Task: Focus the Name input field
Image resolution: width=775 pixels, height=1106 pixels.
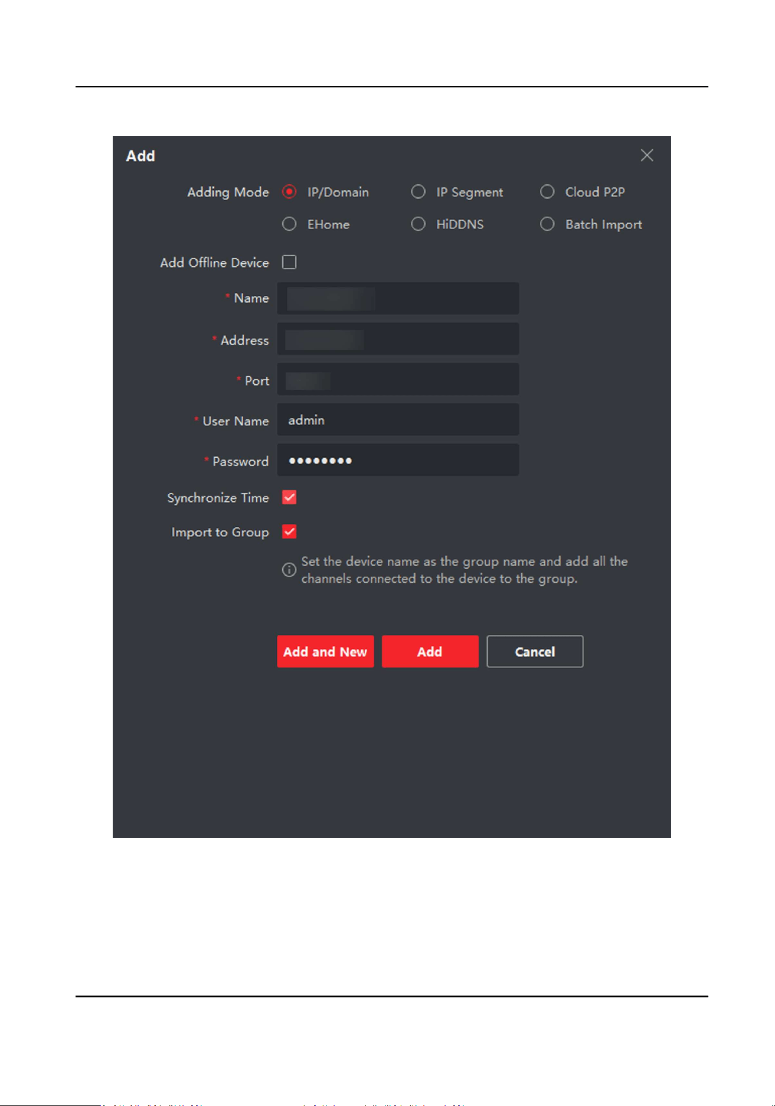Action: click(398, 298)
